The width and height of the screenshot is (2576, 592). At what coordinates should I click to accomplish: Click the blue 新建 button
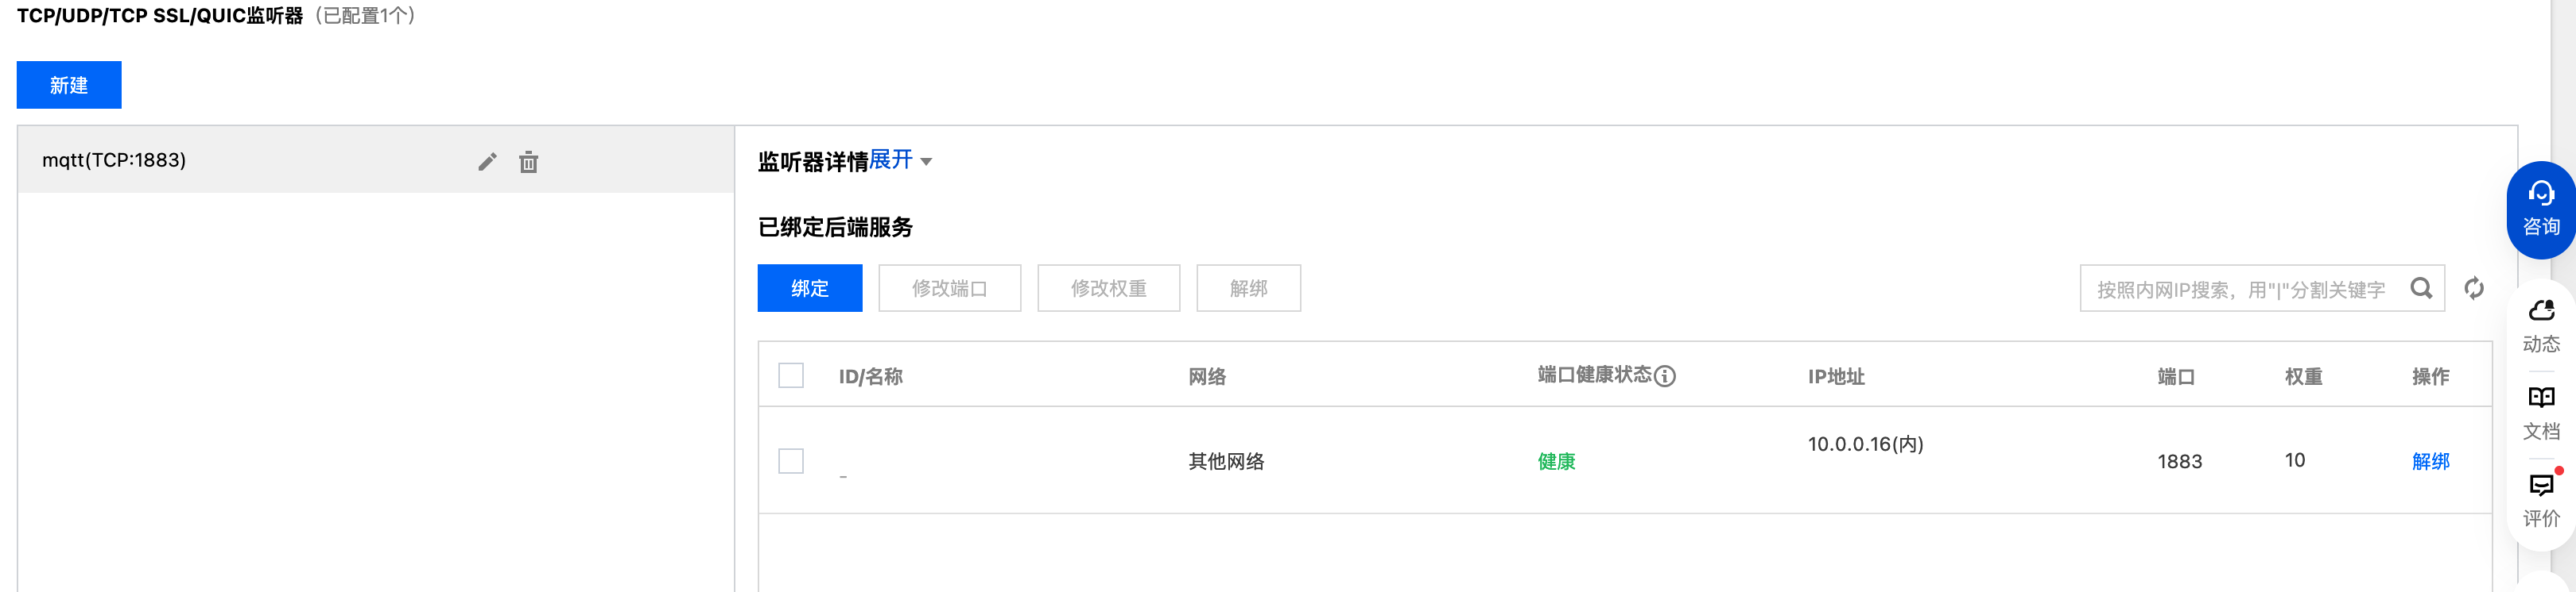tap(69, 85)
